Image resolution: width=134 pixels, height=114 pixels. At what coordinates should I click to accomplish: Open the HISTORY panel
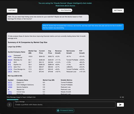click(12, 10)
